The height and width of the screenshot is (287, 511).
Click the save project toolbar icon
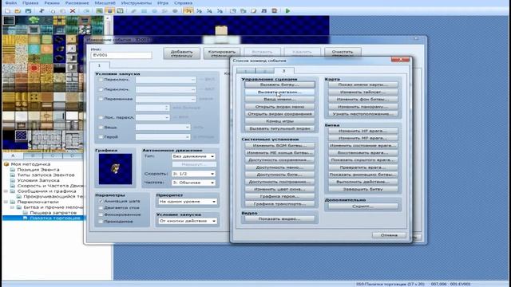29,10
